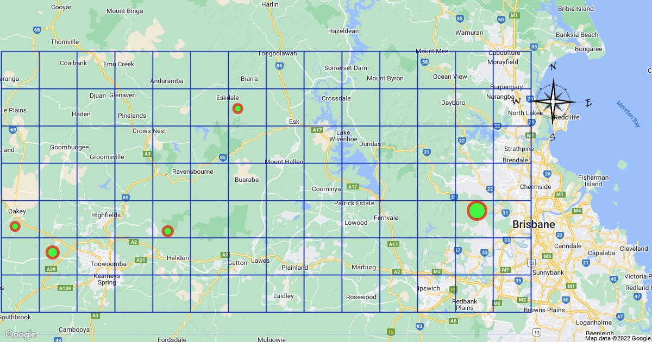Screen dimensions: 652x342
Task: Select the green marker north of Helidon
Action: click(168, 231)
